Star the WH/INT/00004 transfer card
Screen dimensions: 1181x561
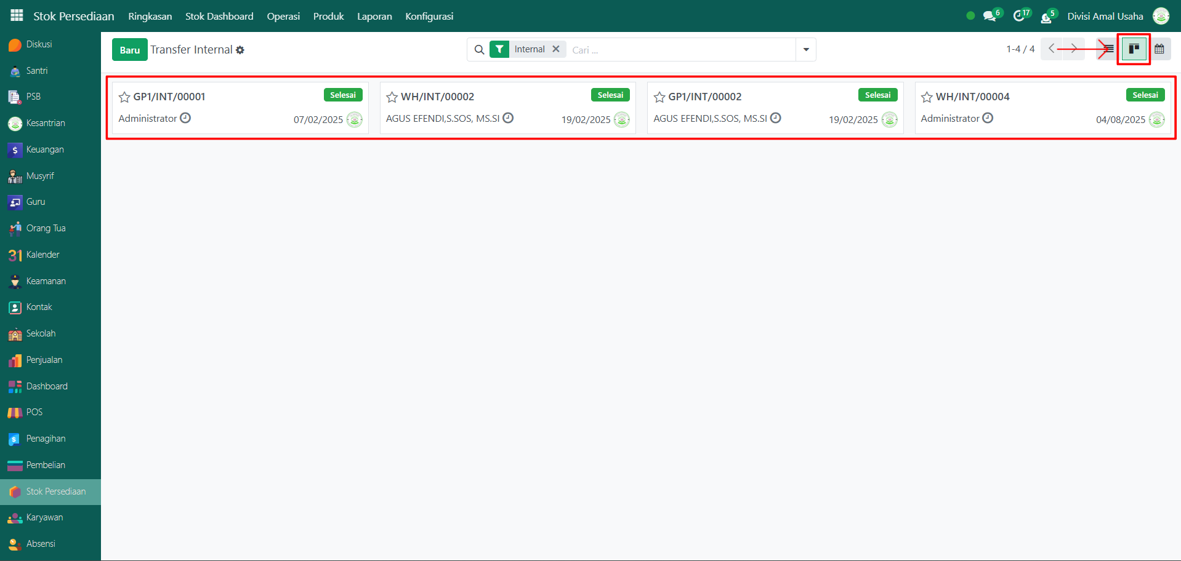coord(927,97)
